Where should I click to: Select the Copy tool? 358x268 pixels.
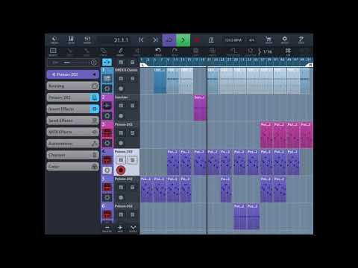(x=195, y=52)
